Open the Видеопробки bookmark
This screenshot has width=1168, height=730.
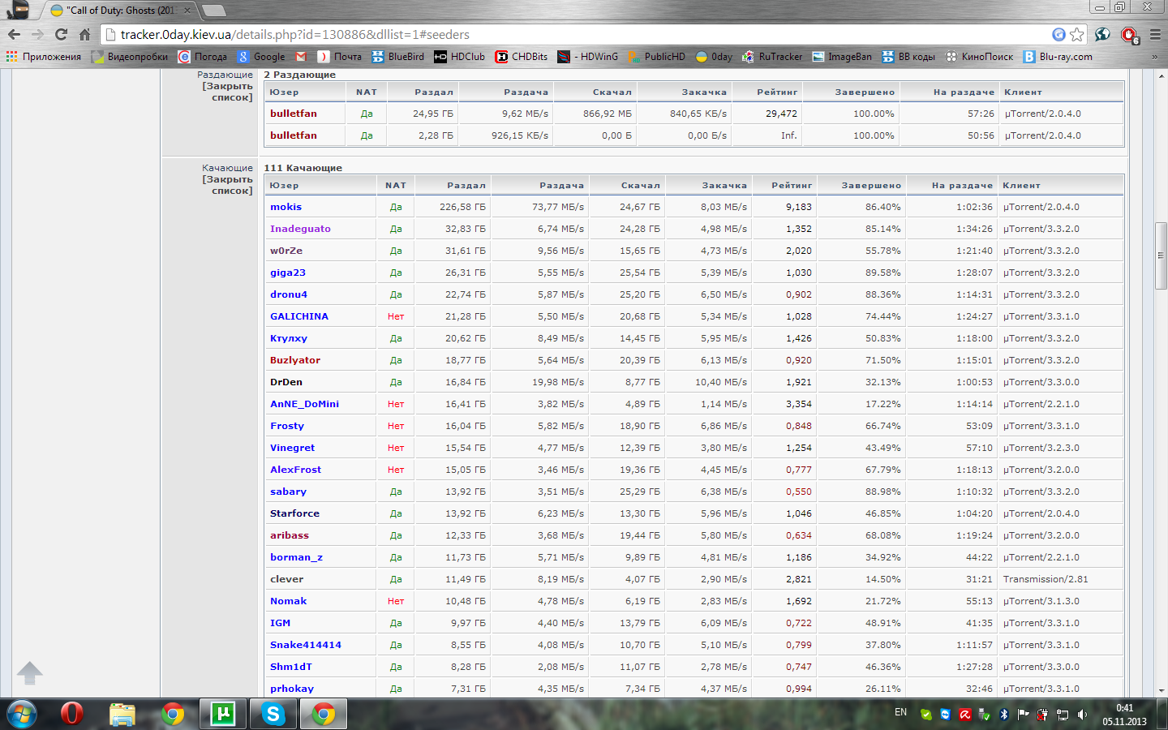point(130,57)
